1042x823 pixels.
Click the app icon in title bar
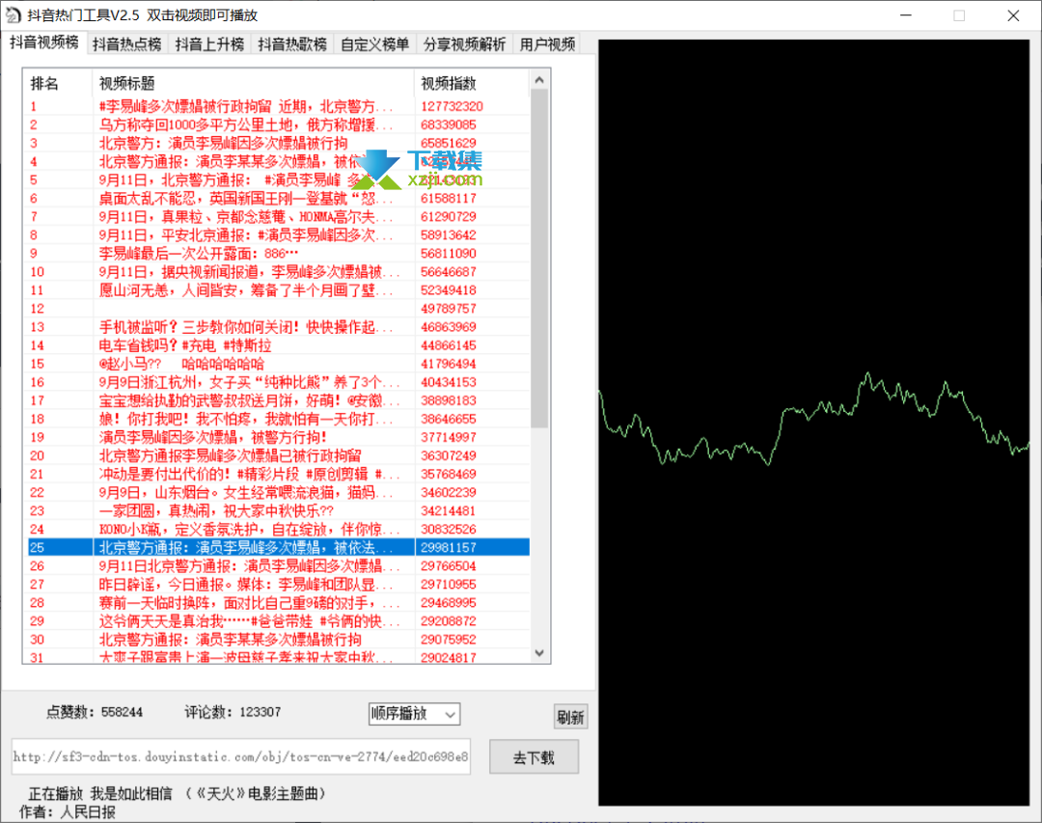(x=14, y=15)
